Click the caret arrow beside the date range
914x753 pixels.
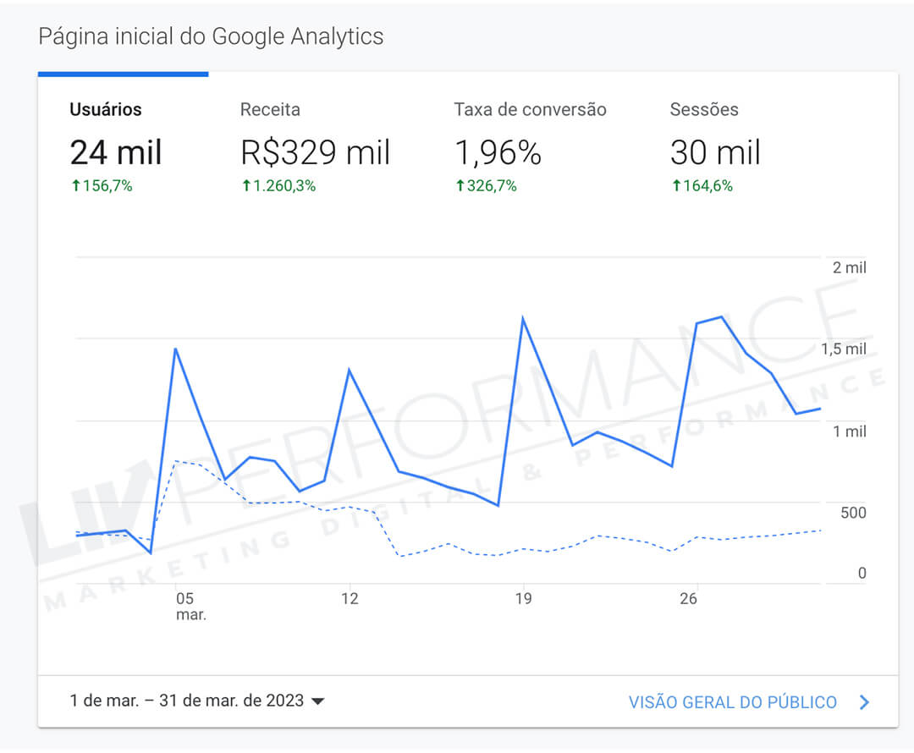point(318,701)
